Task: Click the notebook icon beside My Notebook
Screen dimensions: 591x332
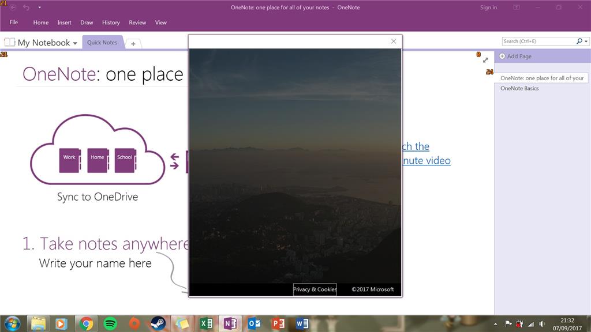Action: click(x=10, y=42)
